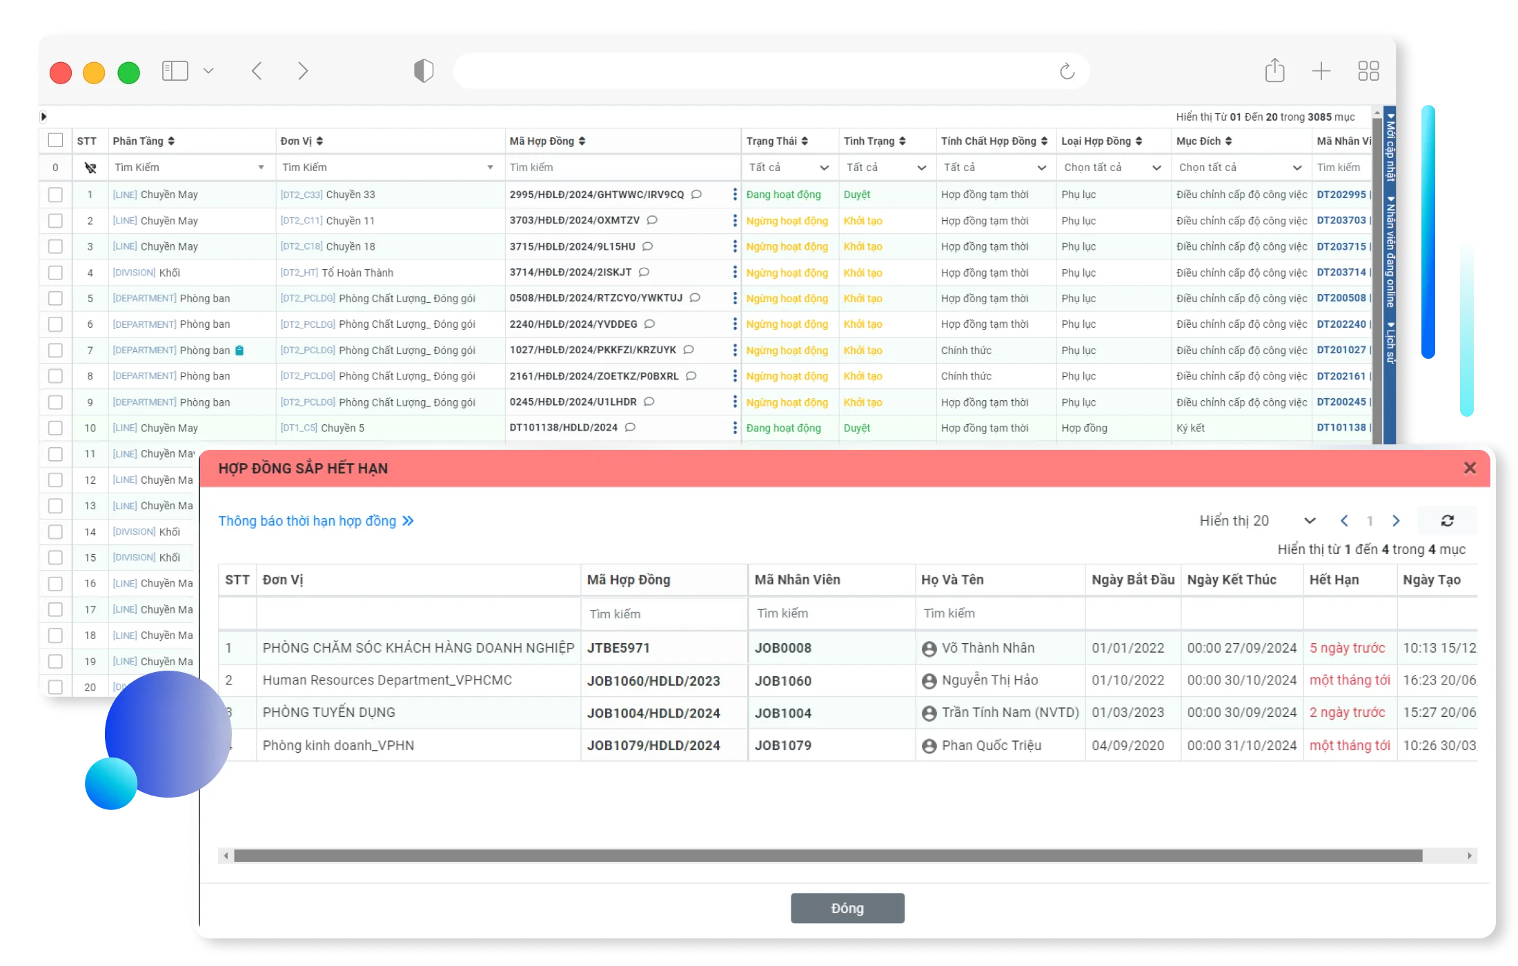
Task: Open employee code DT203714 link
Action: [x=1341, y=273]
